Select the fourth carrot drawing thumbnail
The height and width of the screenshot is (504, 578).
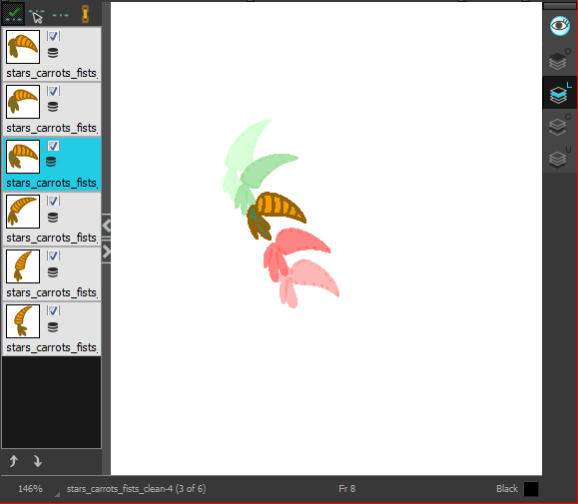[x=23, y=212]
